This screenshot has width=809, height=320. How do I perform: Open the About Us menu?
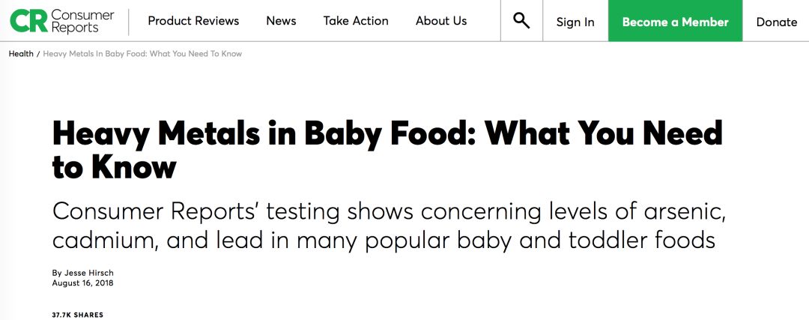click(441, 21)
